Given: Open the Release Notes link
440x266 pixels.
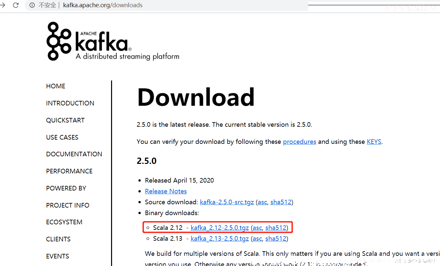Looking at the screenshot, I should pyautogui.click(x=166, y=191).
